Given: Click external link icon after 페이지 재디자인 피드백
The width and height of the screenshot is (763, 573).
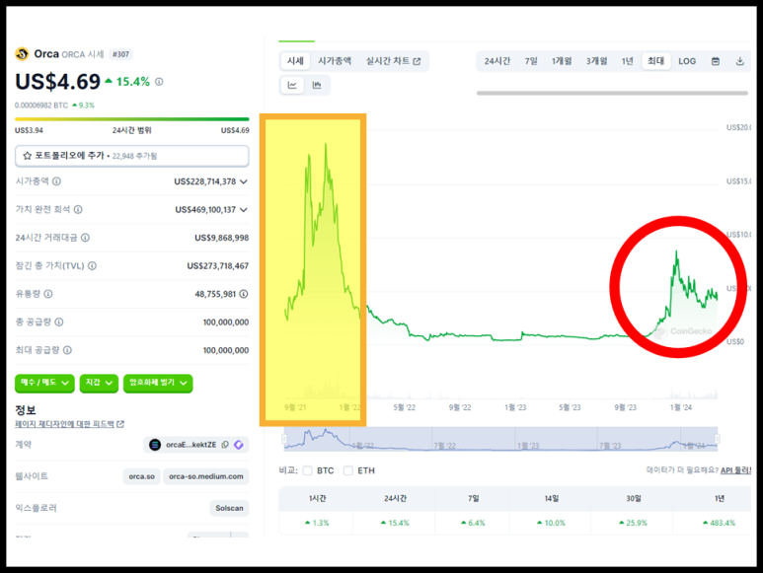Looking at the screenshot, I should pyautogui.click(x=120, y=424).
